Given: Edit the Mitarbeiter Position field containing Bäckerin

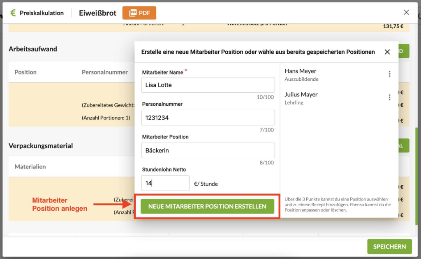Looking at the screenshot, I should 208,150.
